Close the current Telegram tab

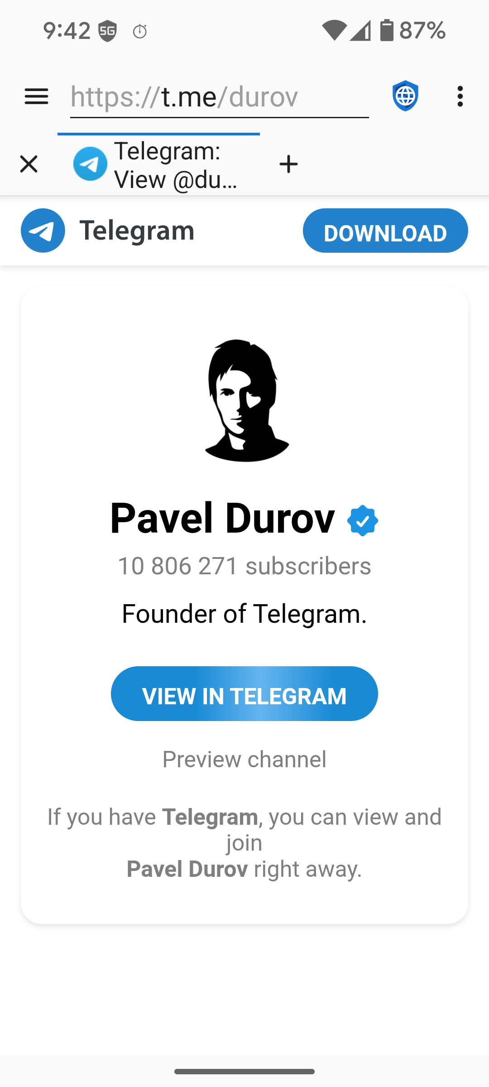29,164
